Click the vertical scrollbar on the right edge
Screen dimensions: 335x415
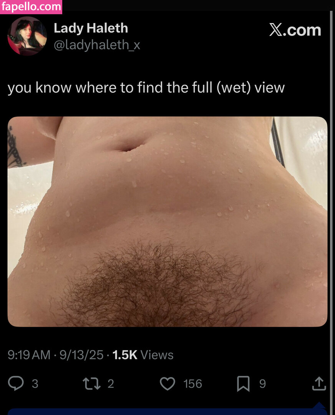[331, 212]
